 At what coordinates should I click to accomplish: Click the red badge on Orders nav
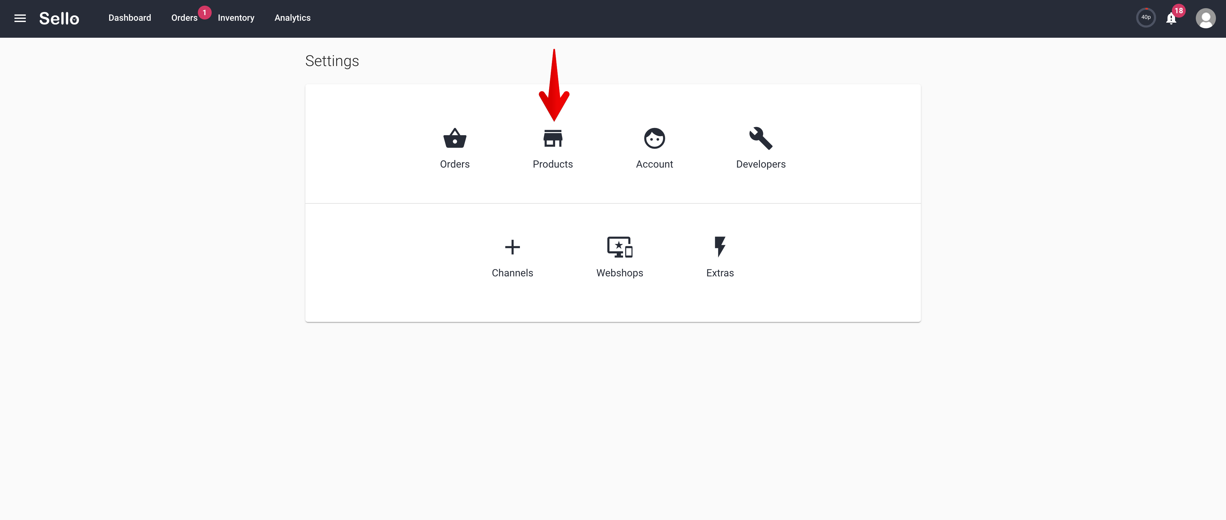point(205,12)
